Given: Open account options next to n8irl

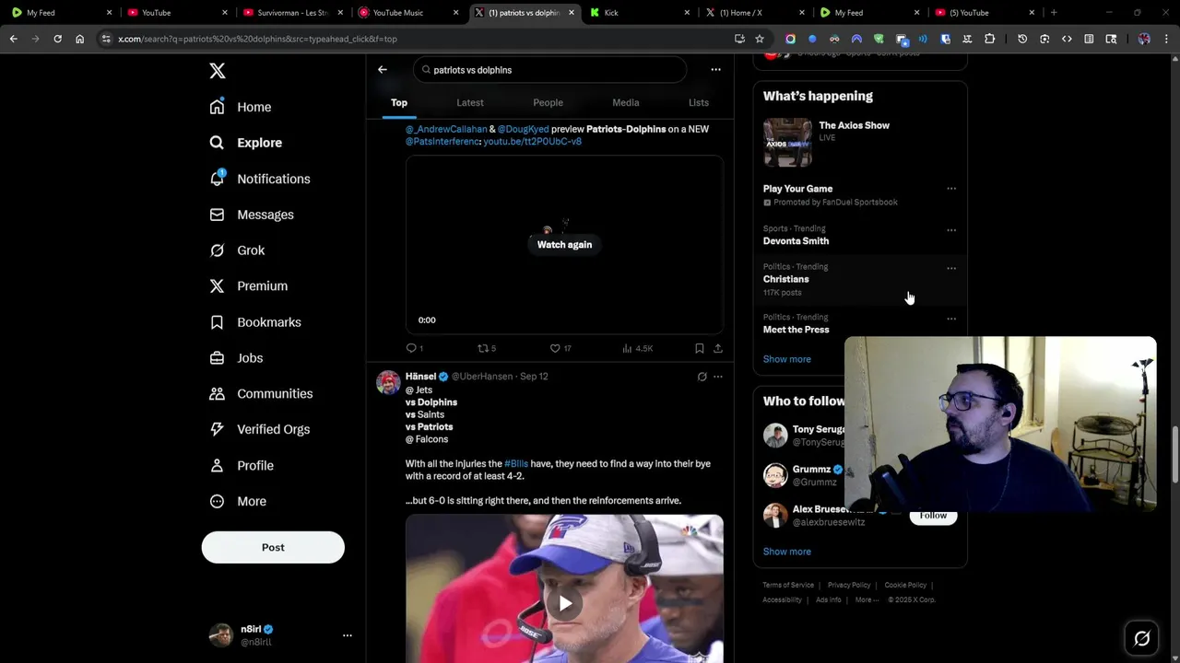Looking at the screenshot, I should 348,635.
